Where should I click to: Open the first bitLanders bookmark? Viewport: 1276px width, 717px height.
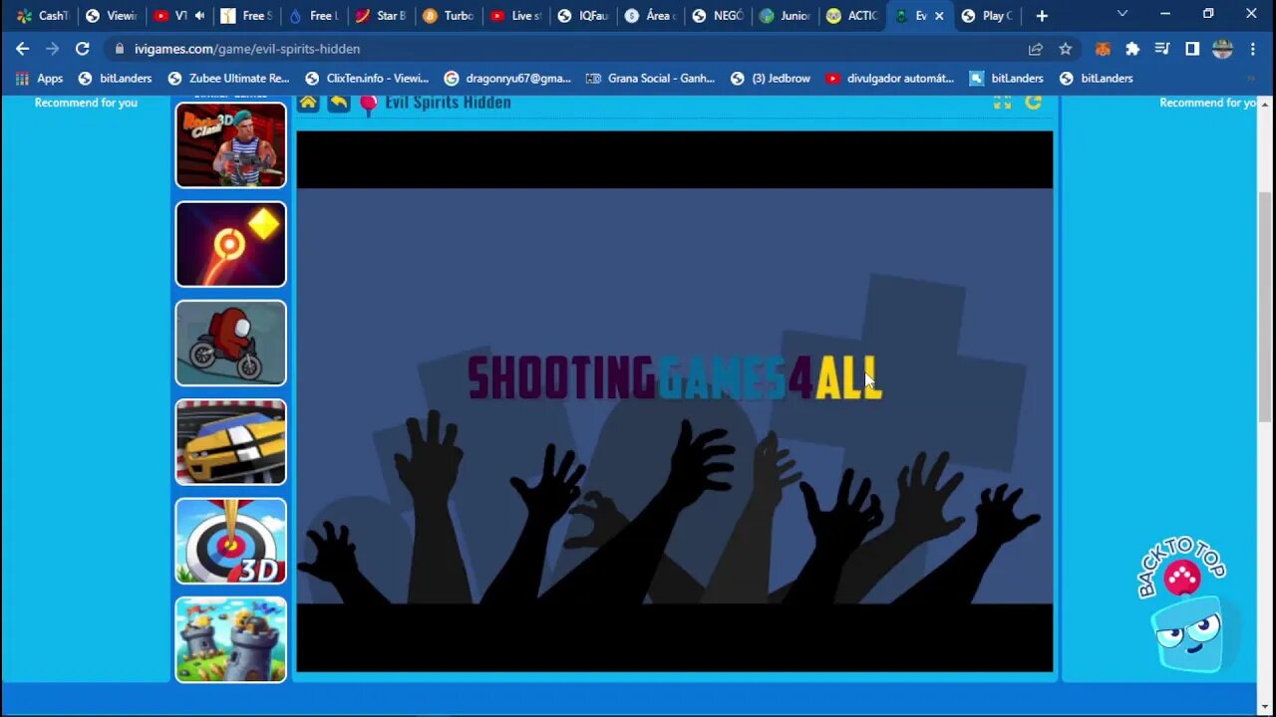coord(115,79)
